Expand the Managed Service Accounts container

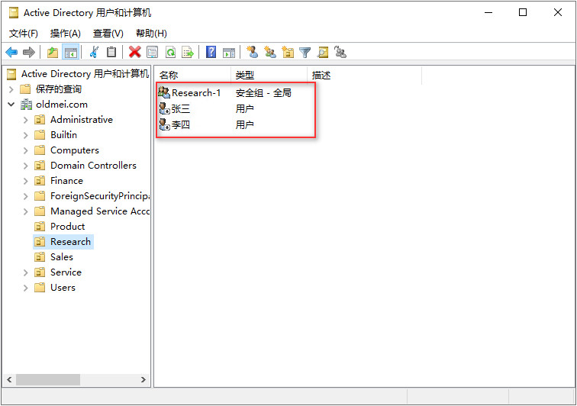pos(25,211)
